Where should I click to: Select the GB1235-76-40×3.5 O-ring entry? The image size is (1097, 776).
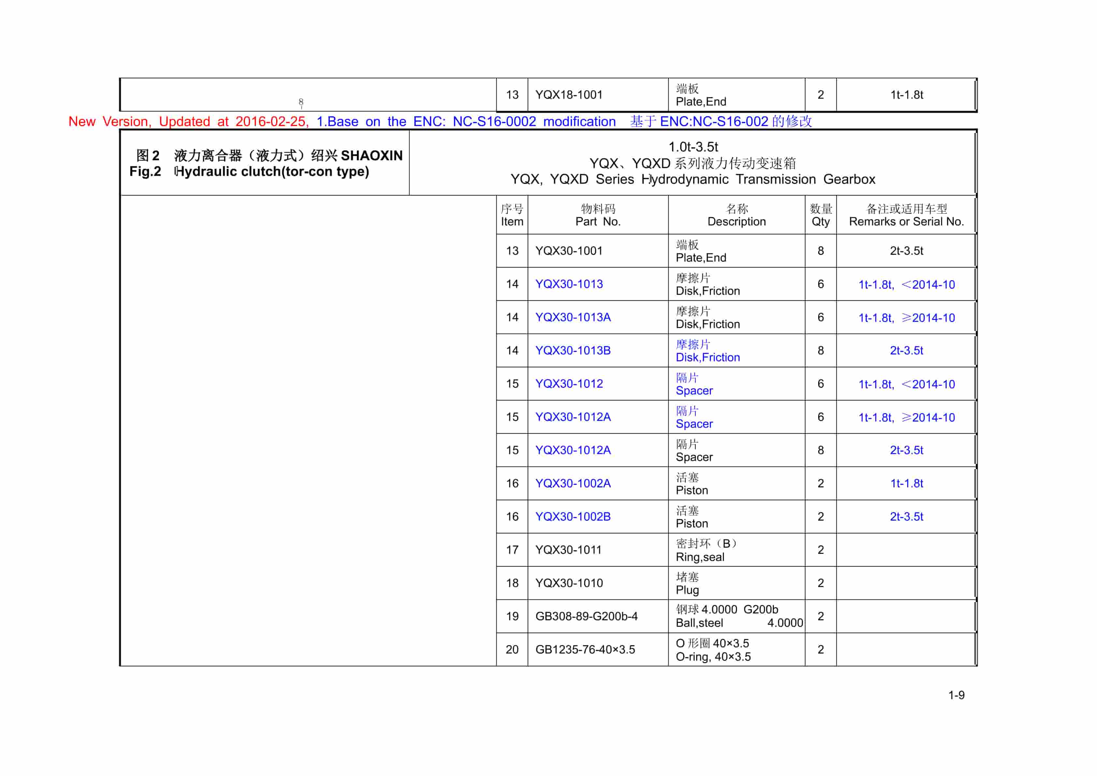click(x=587, y=650)
